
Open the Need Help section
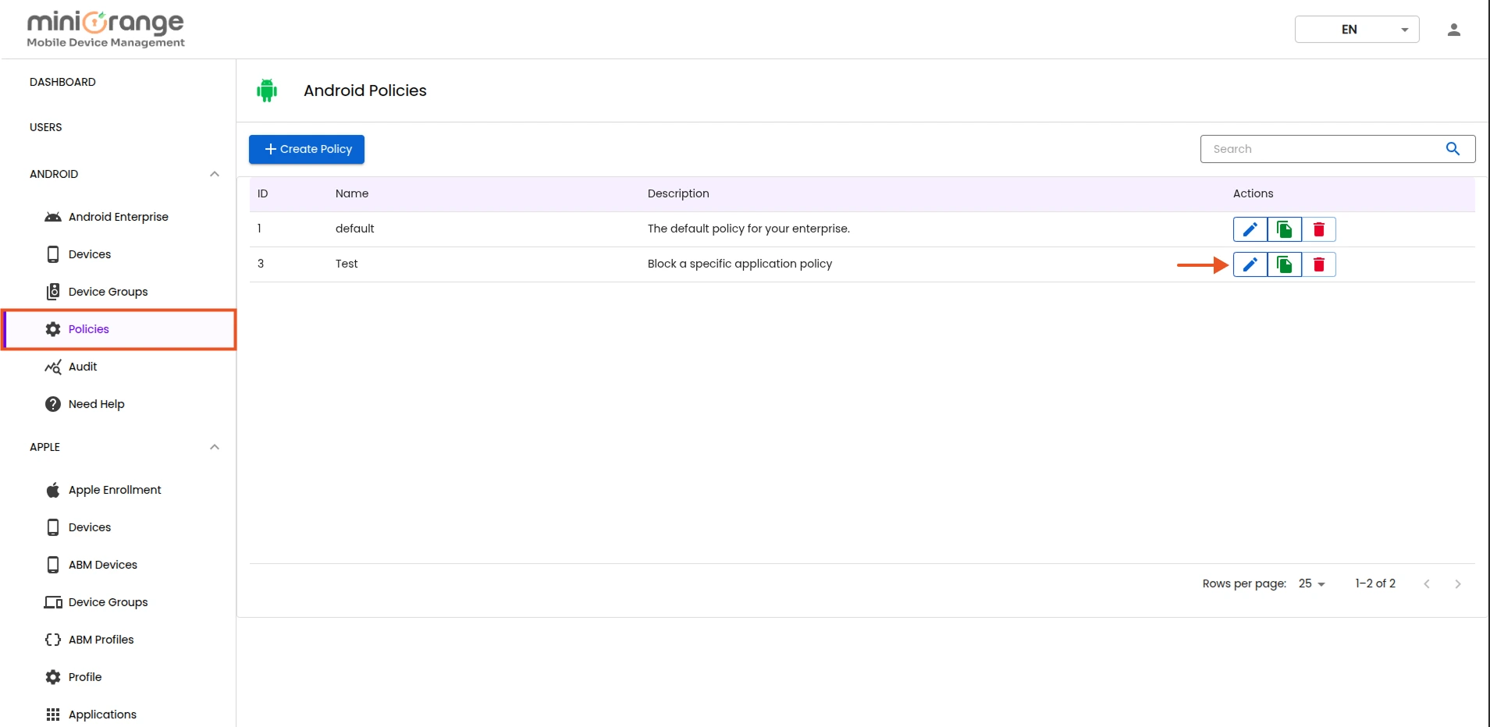(x=52, y=404)
